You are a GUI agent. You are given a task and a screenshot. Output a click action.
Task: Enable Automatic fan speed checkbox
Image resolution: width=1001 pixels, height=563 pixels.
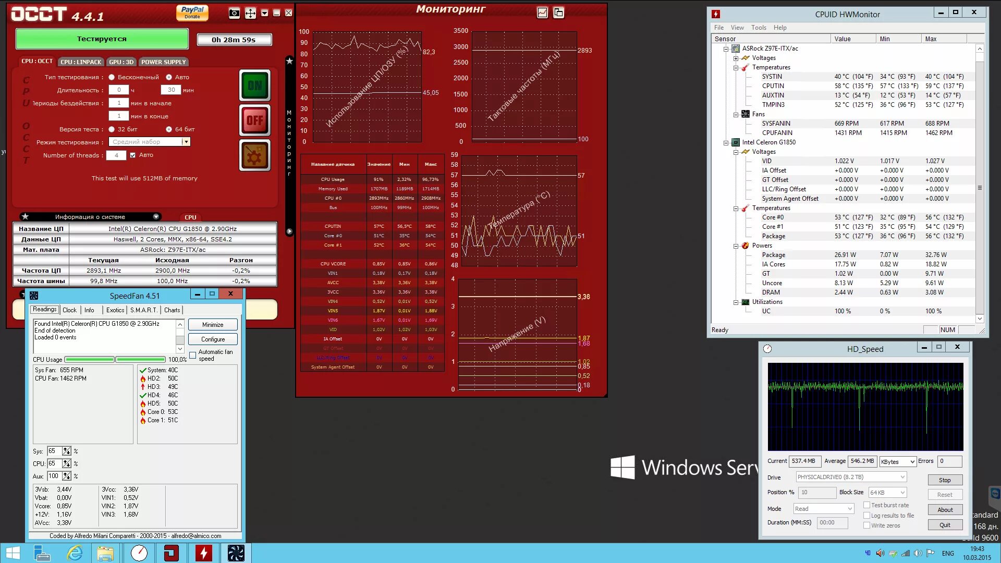pyautogui.click(x=193, y=355)
